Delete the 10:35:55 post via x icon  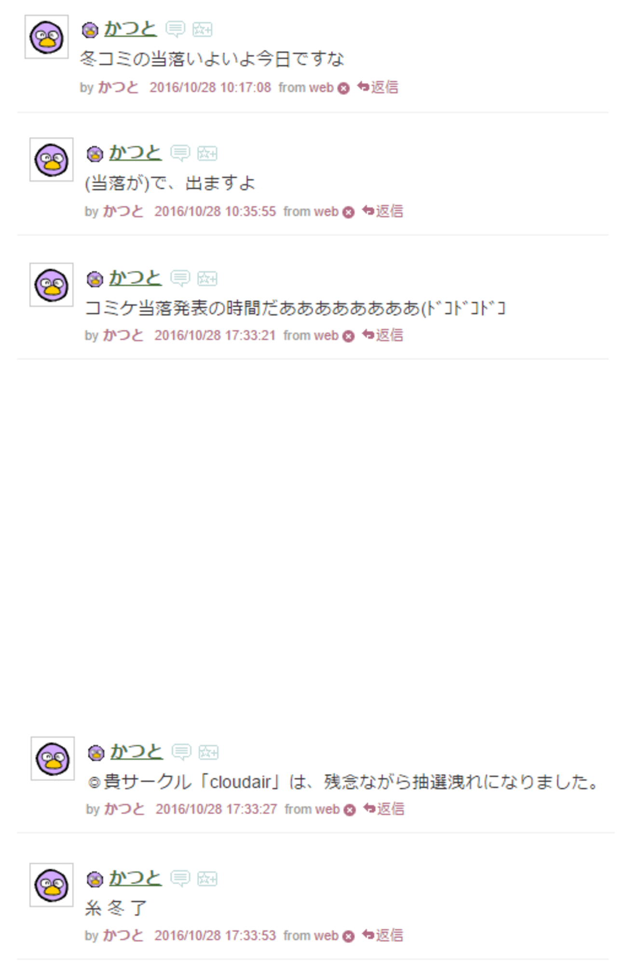(348, 212)
